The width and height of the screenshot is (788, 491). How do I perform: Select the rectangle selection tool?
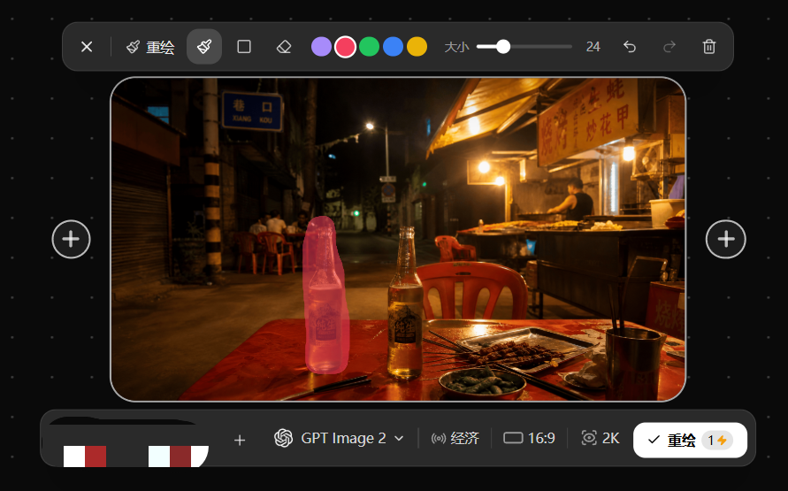click(244, 47)
